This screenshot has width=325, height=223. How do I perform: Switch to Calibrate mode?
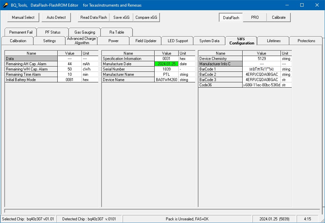(x=279, y=17)
